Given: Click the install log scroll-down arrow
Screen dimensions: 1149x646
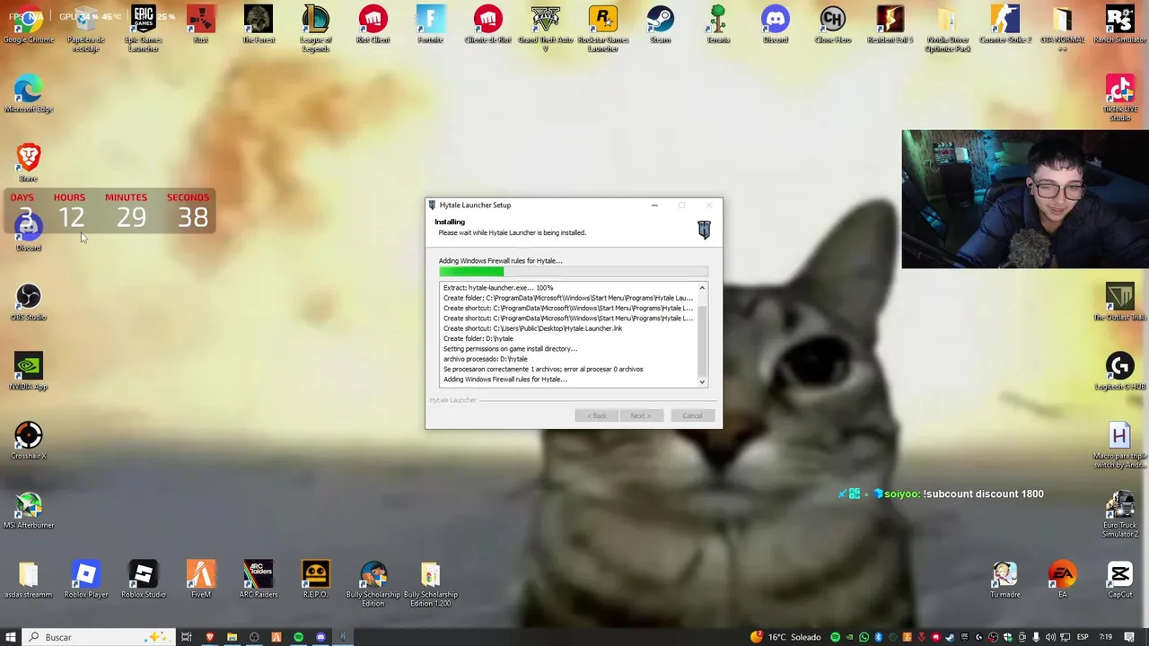Looking at the screenshot, I should tap(702, 382).
